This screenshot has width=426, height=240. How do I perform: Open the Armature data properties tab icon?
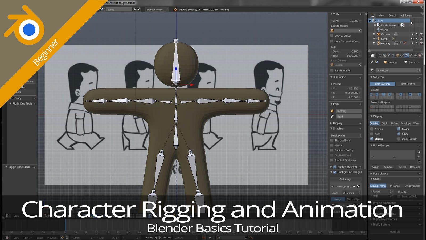[x=407, y=55]
